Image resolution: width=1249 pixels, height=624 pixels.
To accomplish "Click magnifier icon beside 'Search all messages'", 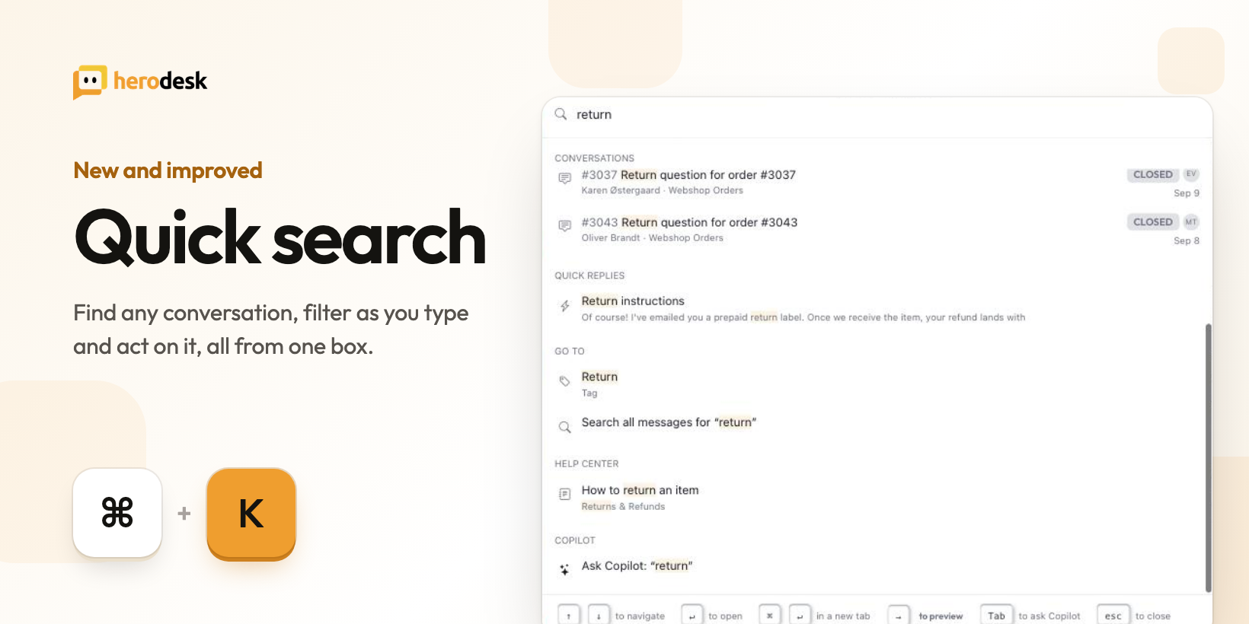I will click(564, 427).
